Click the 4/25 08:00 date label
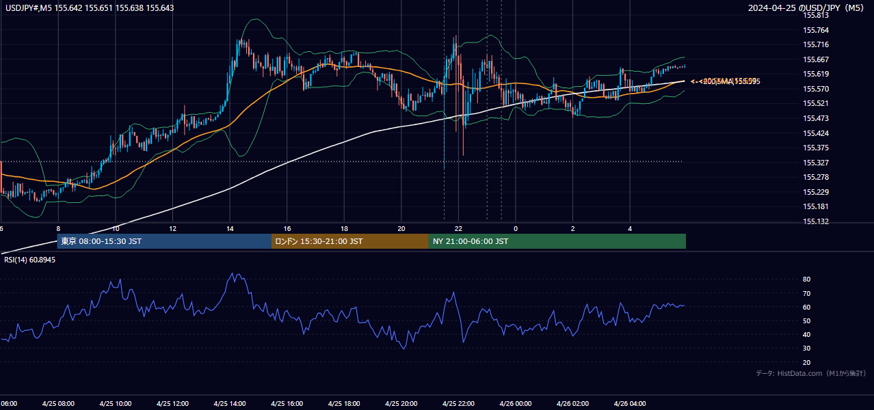874x410 pixels. point(58,403)
